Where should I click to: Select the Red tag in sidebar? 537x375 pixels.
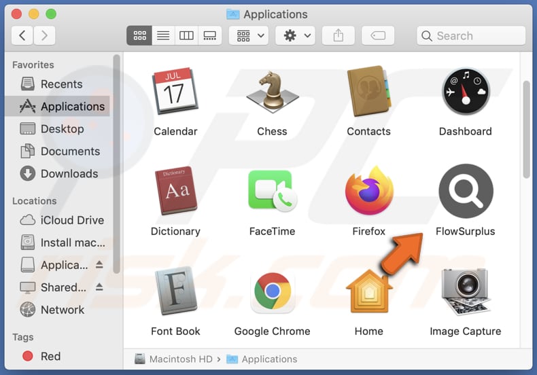tap(58, 356)
